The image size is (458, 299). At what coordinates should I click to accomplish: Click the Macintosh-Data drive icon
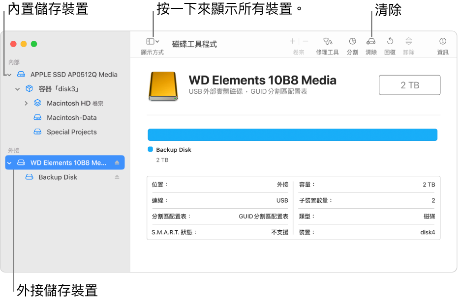click(x=37, y=117)
